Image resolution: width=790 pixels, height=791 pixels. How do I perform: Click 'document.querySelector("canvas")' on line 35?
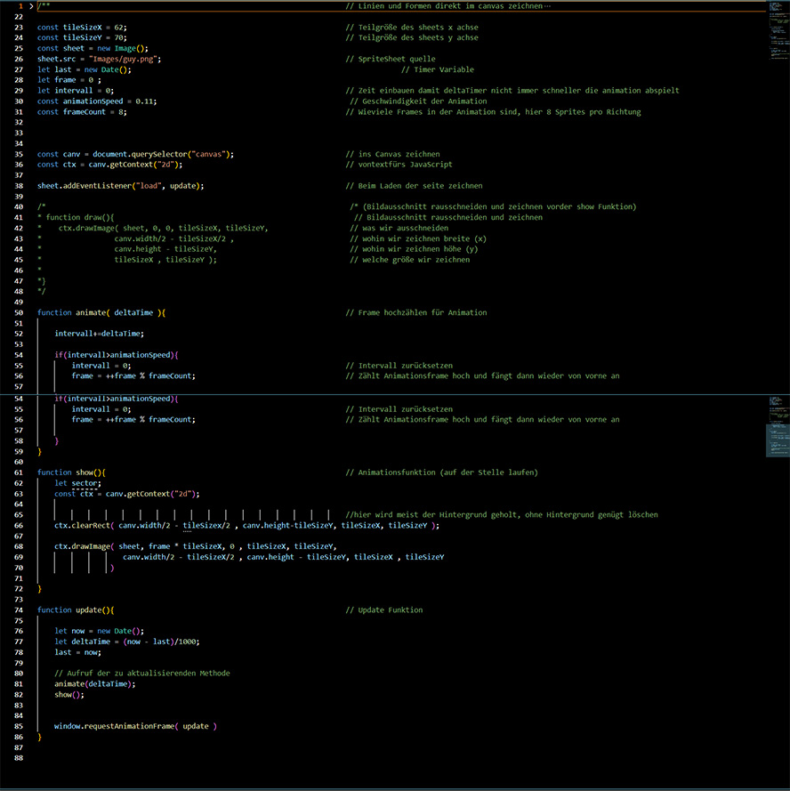(x=161, y=154)
